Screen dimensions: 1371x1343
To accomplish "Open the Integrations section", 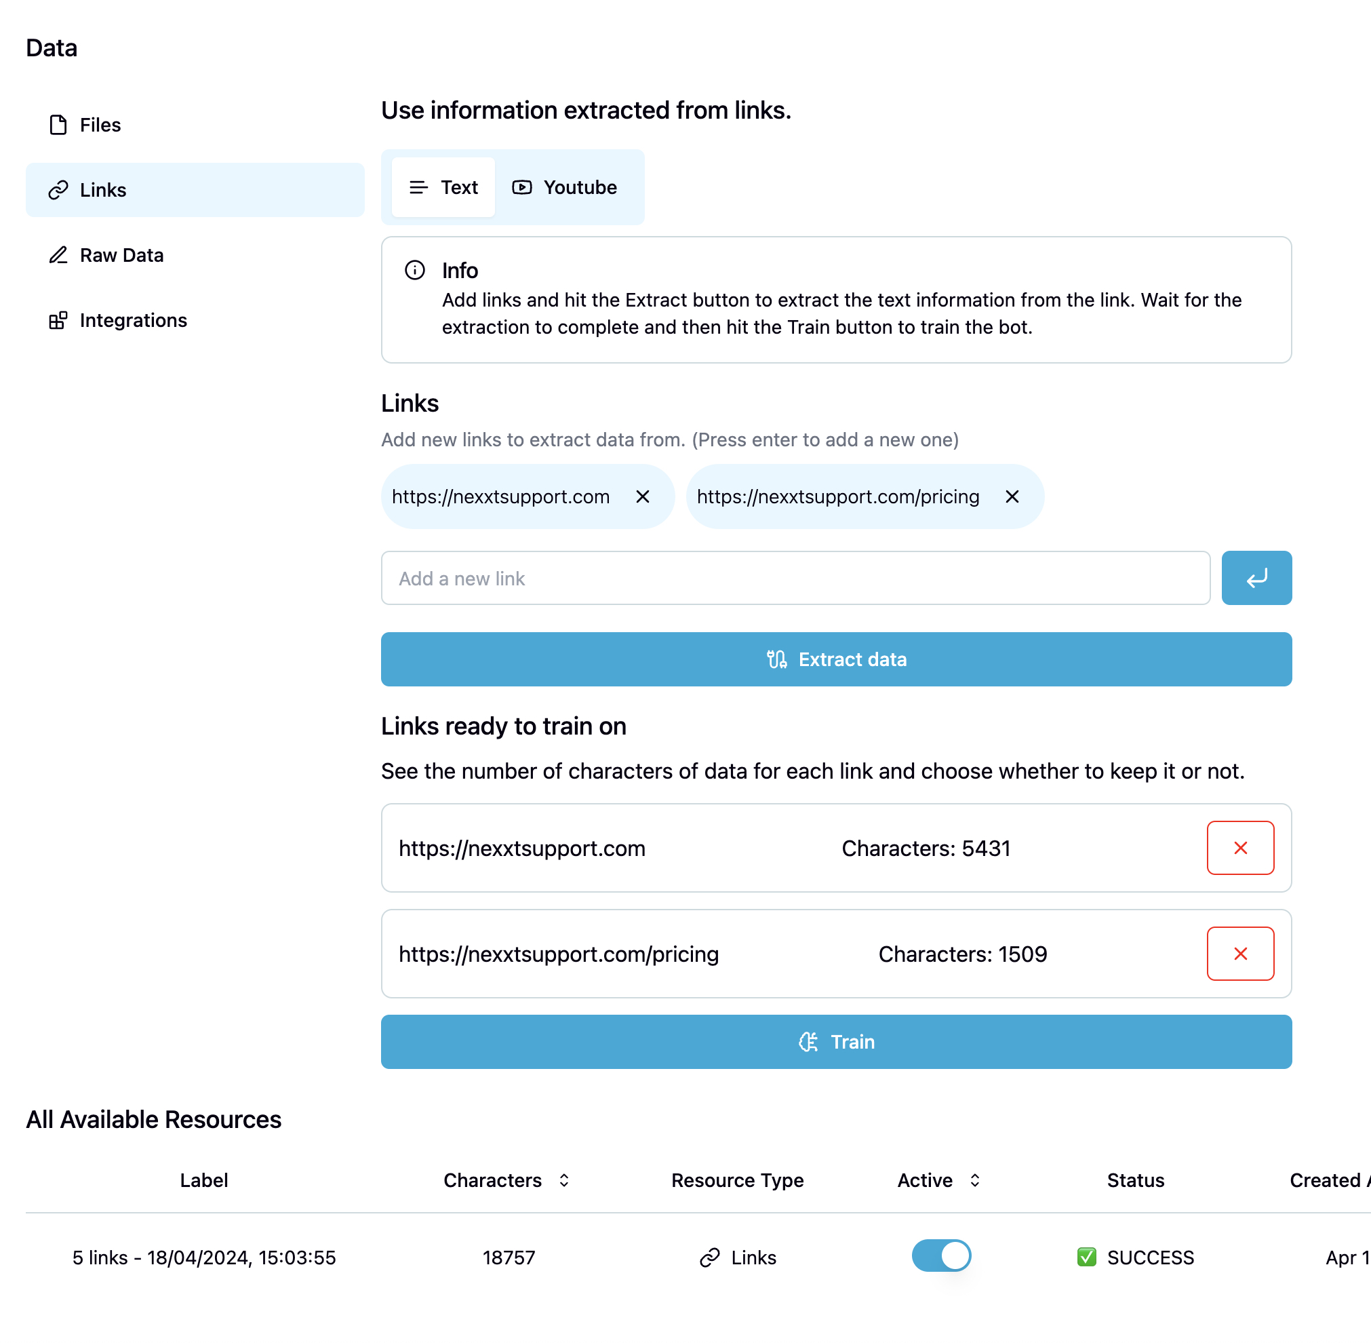I will coord(134,320).
